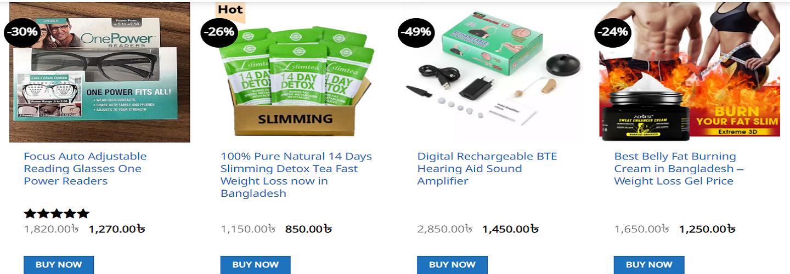Screen dimensions: 790x274
Task: Click the five-star rating on reading glasses
Action: coord(57,214)
